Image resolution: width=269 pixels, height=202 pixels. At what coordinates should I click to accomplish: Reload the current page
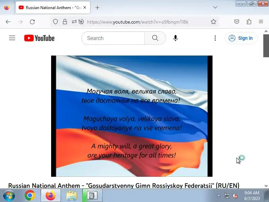[32, 22]
